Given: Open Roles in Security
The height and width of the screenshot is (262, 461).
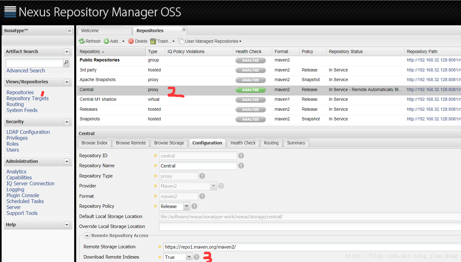Looking at the screenshot, I should pos(12,144).
